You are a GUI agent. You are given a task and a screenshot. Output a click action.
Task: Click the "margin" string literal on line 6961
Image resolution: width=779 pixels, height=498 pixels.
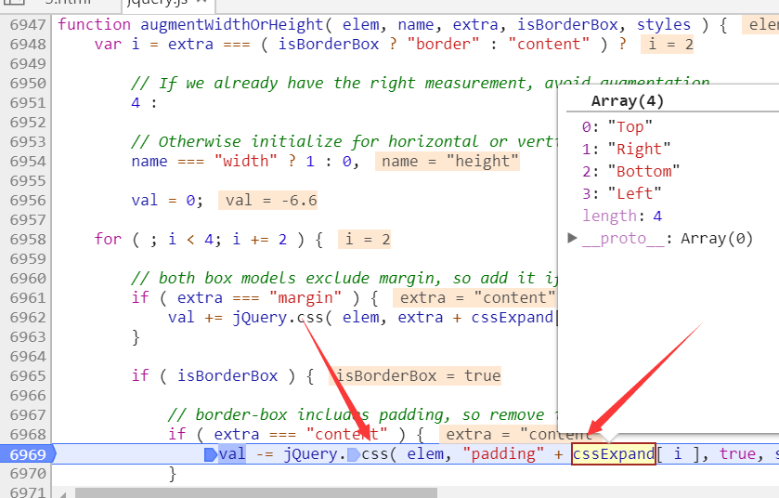[305, 297]
